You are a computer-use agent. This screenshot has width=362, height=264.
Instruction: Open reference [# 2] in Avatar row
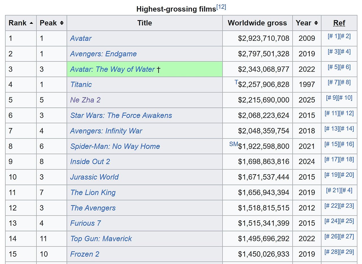tap(345, 36)
